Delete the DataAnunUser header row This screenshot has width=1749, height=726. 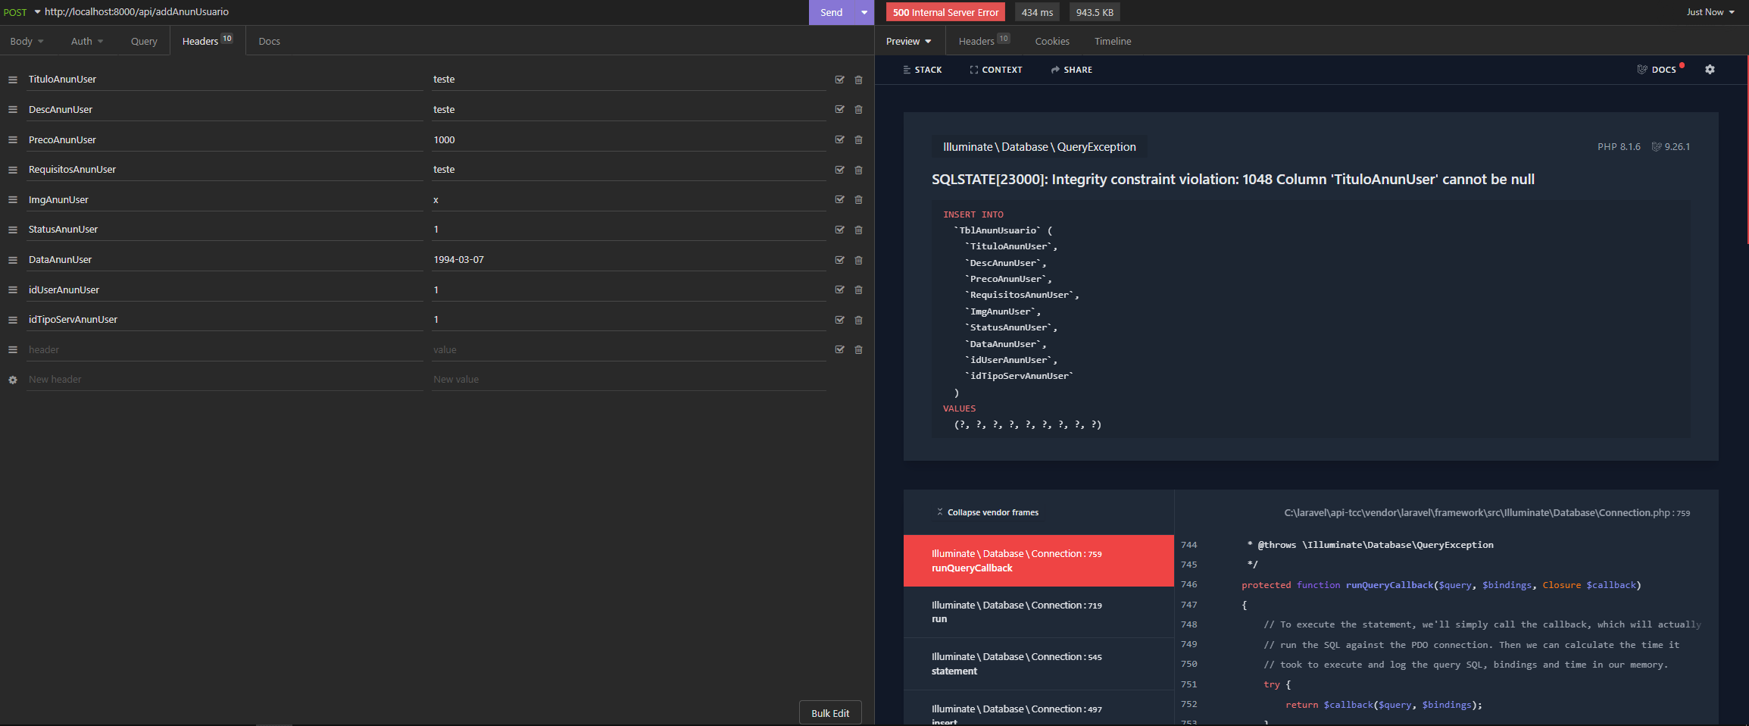pos(858,260)
